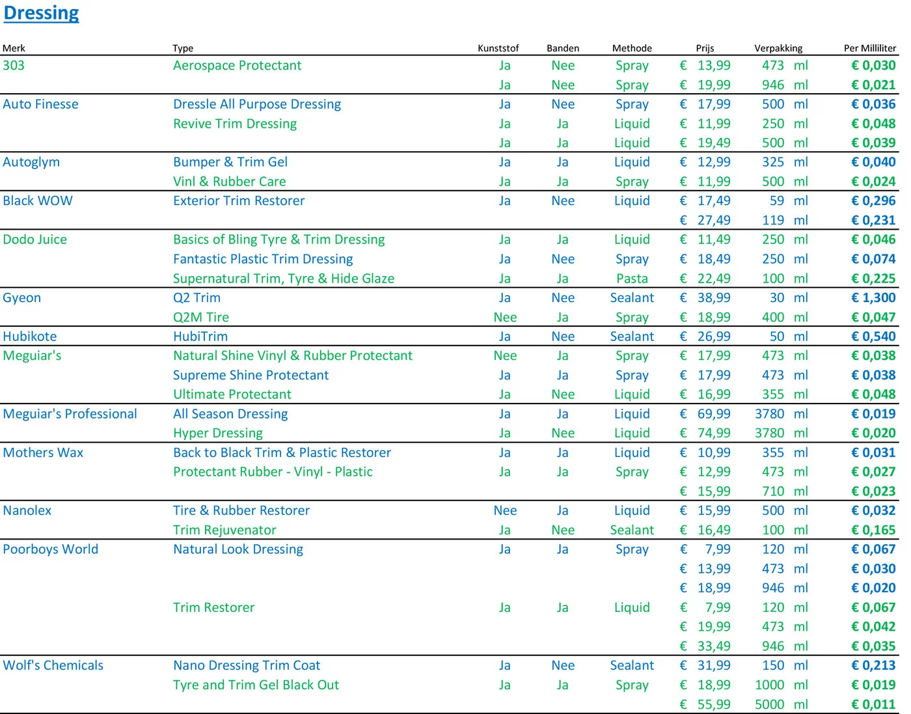This screenshot has width=911, height=714.
Task: Select the Black WOW brand
Action: pos(38,201)
